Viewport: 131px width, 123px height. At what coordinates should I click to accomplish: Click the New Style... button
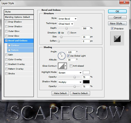click(117, 23)
